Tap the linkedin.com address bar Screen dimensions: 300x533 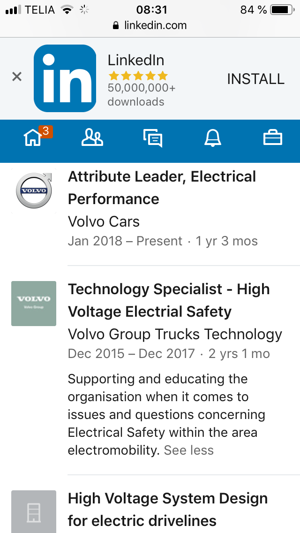150,25
